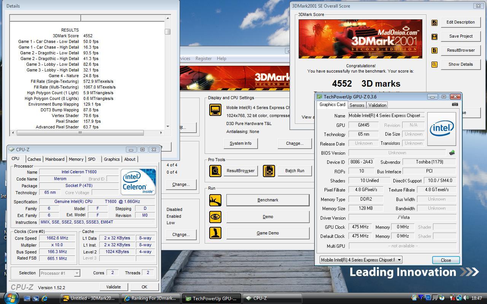Click the Intel logo in GPU-Z
This screenshot has width=487, height=304.
pos(441,129)
